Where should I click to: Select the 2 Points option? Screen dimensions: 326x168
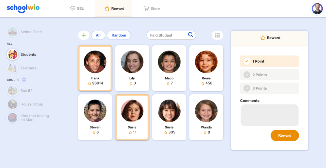click(x=269, y=75)
